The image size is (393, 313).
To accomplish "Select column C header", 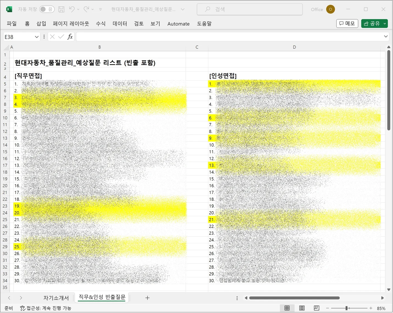I will 197,47.
